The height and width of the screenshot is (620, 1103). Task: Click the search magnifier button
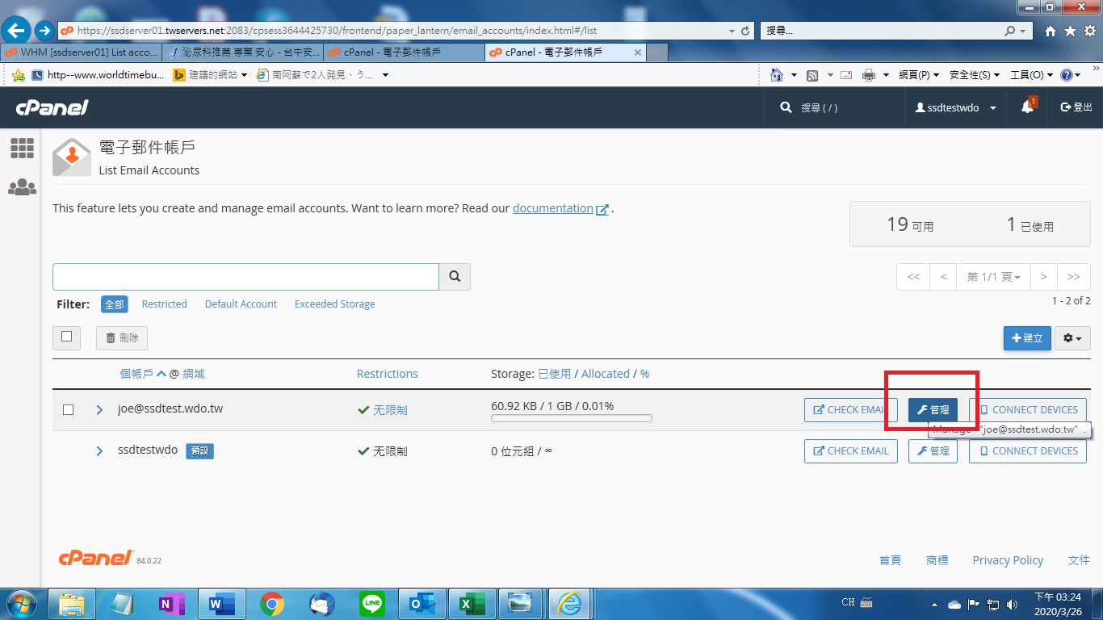point(455,276)
